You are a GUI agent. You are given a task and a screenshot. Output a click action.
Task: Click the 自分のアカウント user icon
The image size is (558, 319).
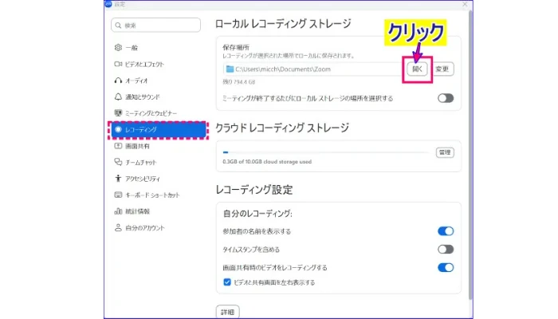click(118, 227)
